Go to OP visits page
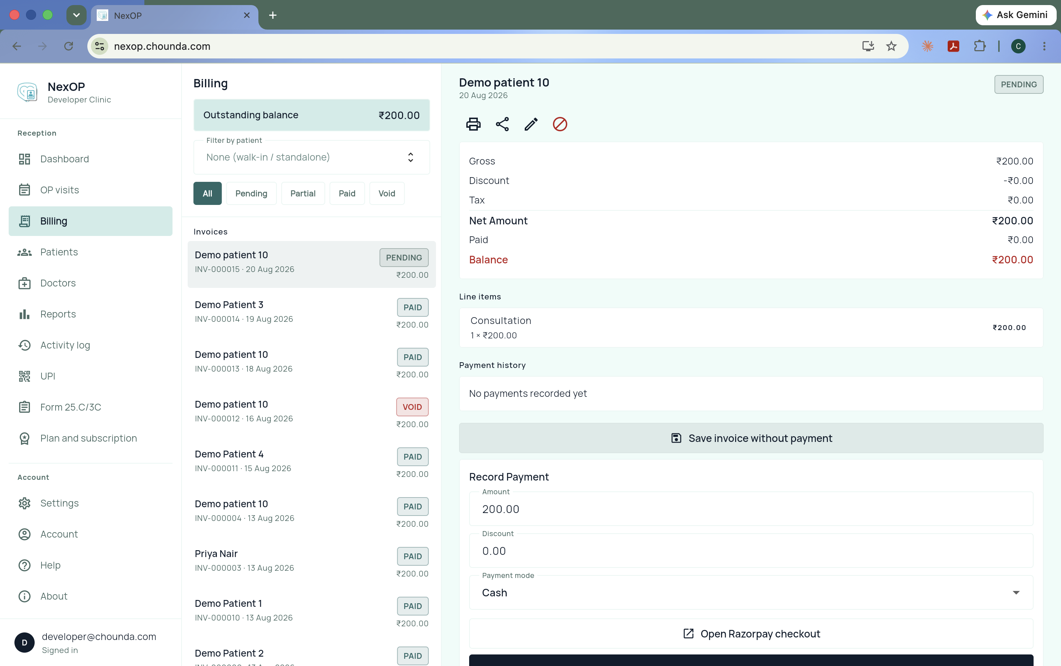The width and height of the screenshot is (1061, 666). pos(90,190)
